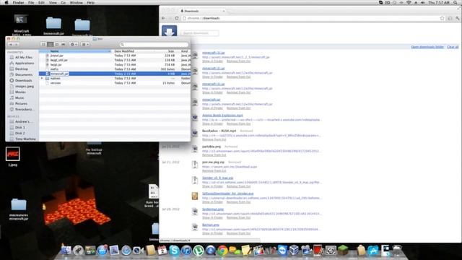462x260 pixels.
Task: Click the Wi-Fi status icon in menu bar
Action: click(x=409, y=3)
